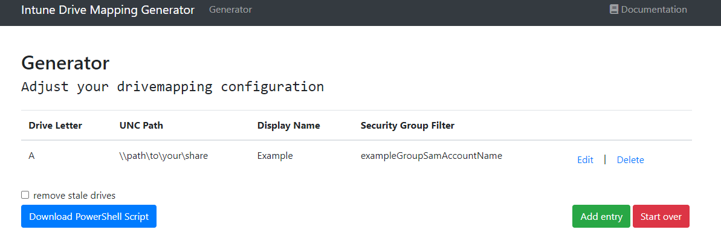The height and width of the screenshot is (241, 721).
Task: Click the drive letter cell A
Action: pyautogui.click(x=31, y=156)
